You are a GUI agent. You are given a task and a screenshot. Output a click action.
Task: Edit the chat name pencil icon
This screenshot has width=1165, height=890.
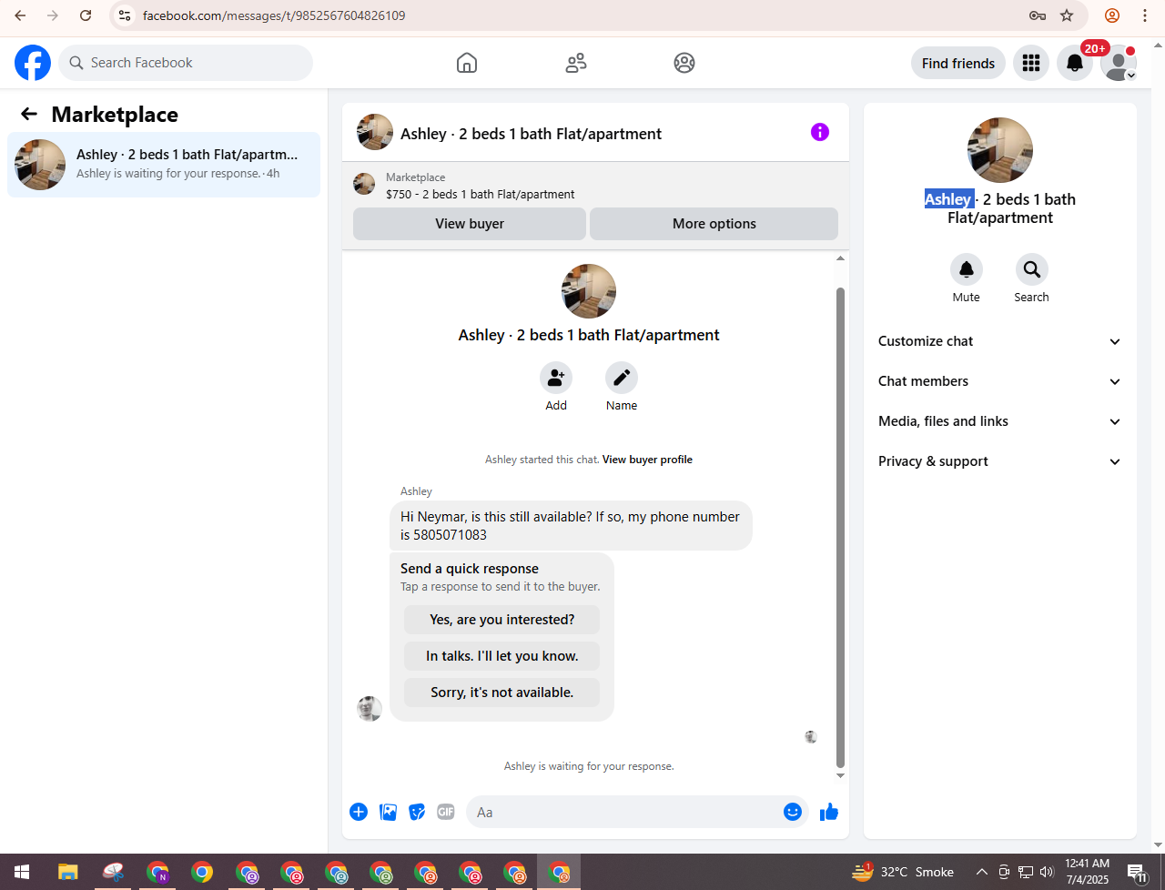(x=622, y=378)
